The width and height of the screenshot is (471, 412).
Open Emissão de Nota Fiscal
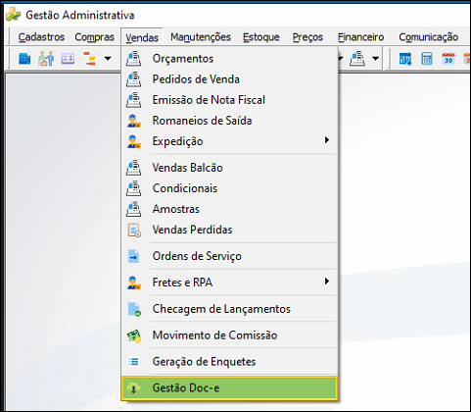click(x=229, y=100)
